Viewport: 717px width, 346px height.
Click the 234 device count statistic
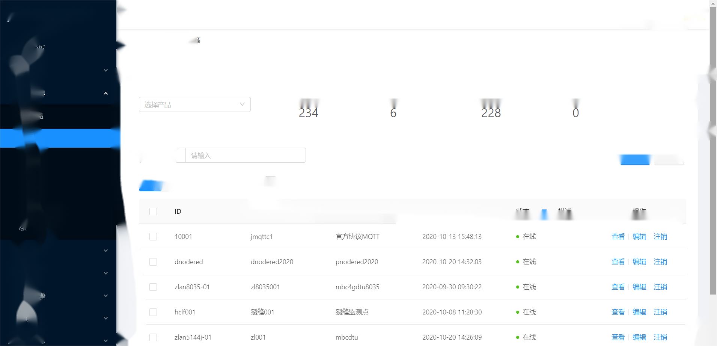pyautogui.click(x=308, y=113)
